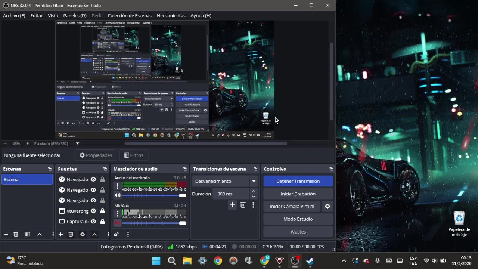Open audio mixer options three-dot menu
This screenshot has width=478, height=269.
128,234
